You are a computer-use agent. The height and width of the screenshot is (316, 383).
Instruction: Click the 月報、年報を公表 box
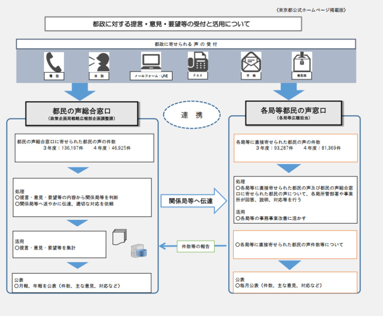point(82,283)
